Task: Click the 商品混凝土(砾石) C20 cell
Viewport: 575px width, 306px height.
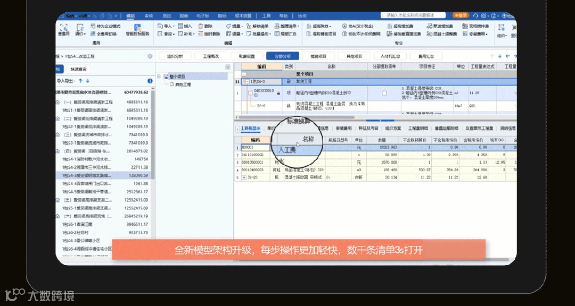Action: click(x=305, y=170)
